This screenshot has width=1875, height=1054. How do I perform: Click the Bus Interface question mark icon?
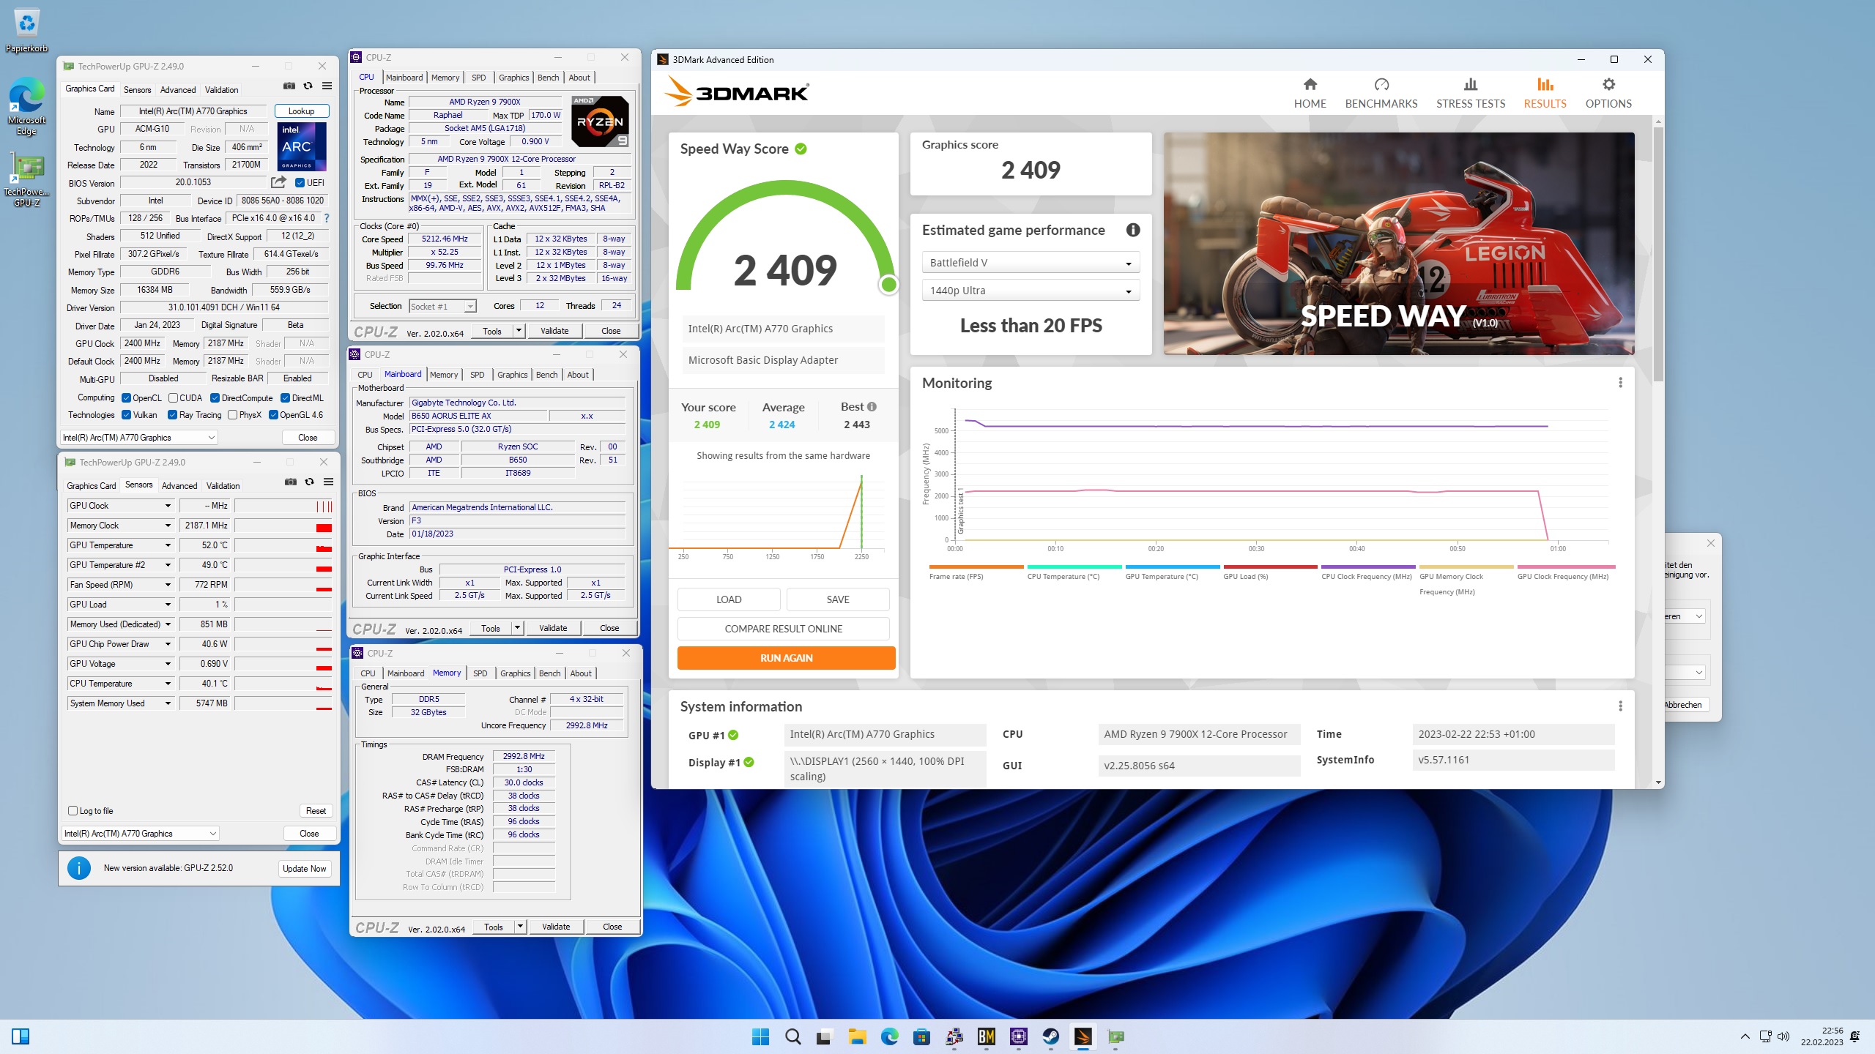(x=327, y=218)
